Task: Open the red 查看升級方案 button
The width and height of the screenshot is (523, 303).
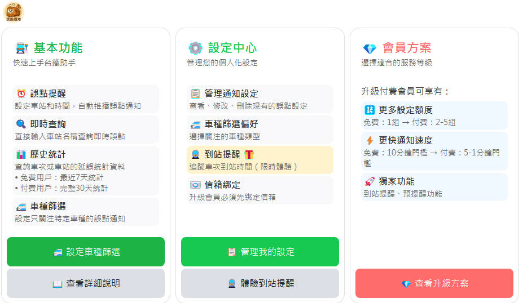Action: pos(434,283)
